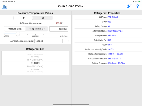Click the ASHRAE HVAC PT Chart title
This screenshot has width=142, height=106.
(x=71, y=6)
